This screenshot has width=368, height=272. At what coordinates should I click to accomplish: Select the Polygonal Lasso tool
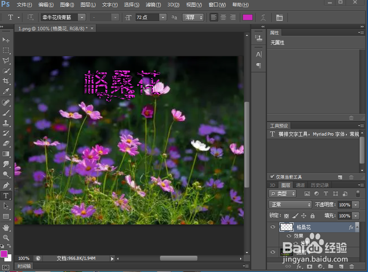pos(6,61)
